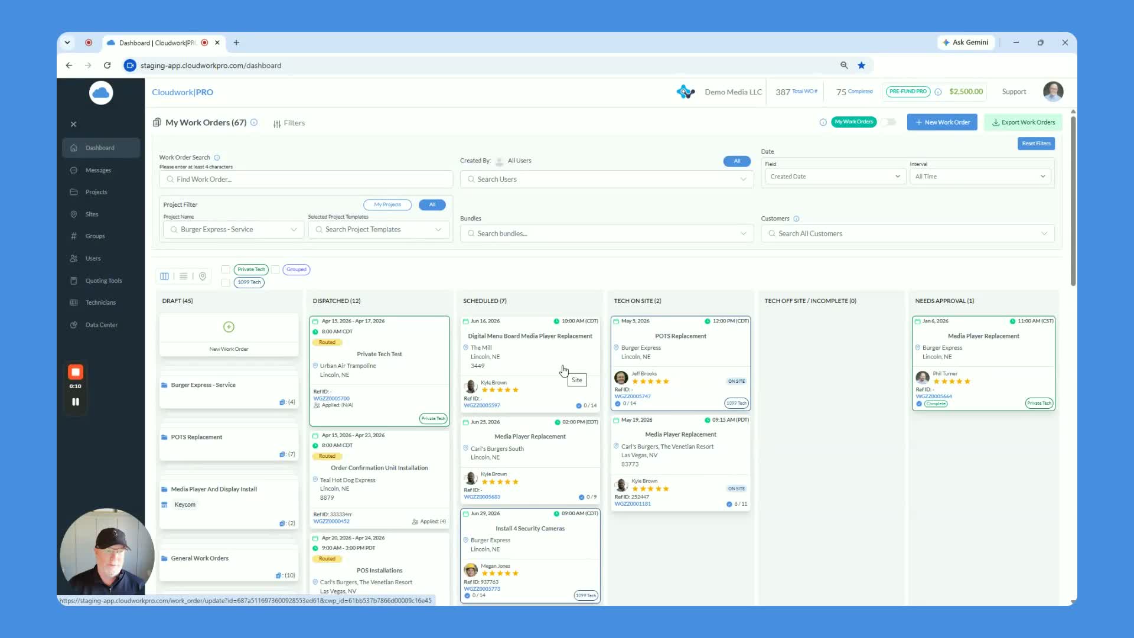Switch to kanban board view
Screen dimensions: 1134x638
(164, 276)
